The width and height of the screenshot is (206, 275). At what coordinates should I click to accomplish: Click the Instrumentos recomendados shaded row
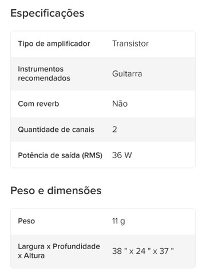tap(103, 74)
